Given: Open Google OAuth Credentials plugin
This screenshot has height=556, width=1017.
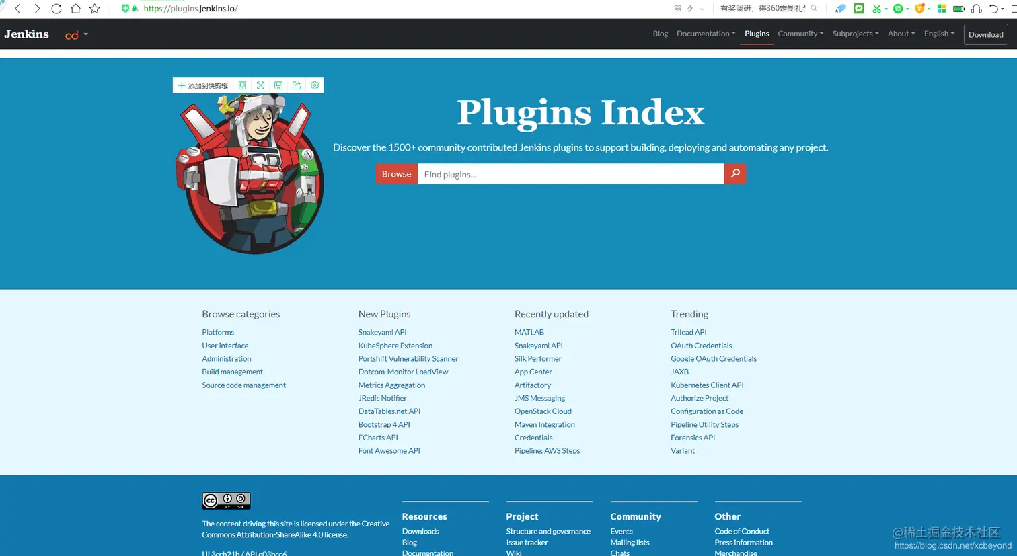Looking at the screenshot, I should pyautogui.click(x=714, y=359).
